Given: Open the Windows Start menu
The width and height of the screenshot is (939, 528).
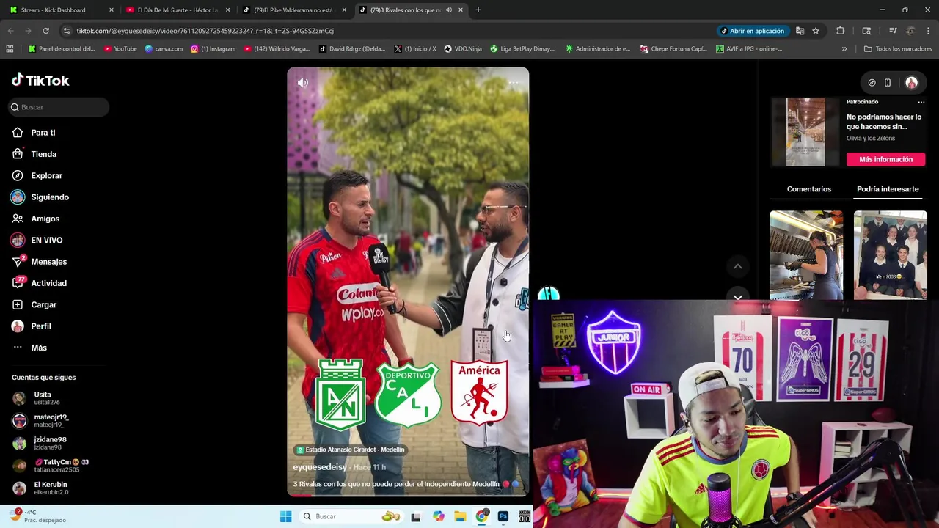Looking at the screenshot, I should (285, 516).
